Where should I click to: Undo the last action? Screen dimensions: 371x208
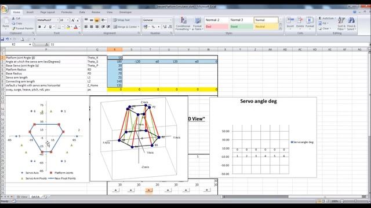(8, 39)
